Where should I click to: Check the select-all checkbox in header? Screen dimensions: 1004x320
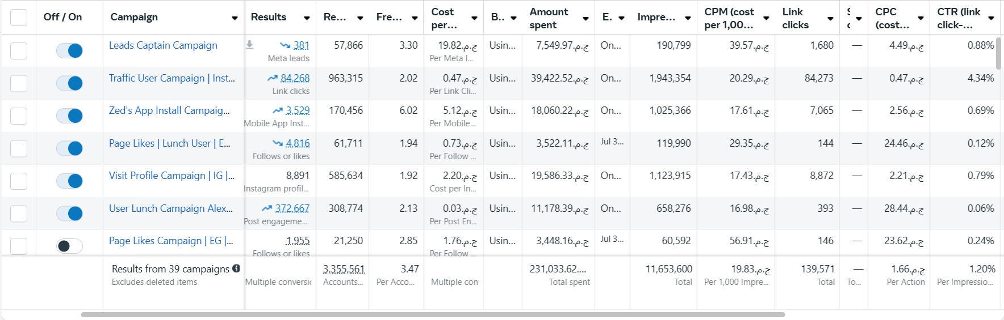(19, 17)
